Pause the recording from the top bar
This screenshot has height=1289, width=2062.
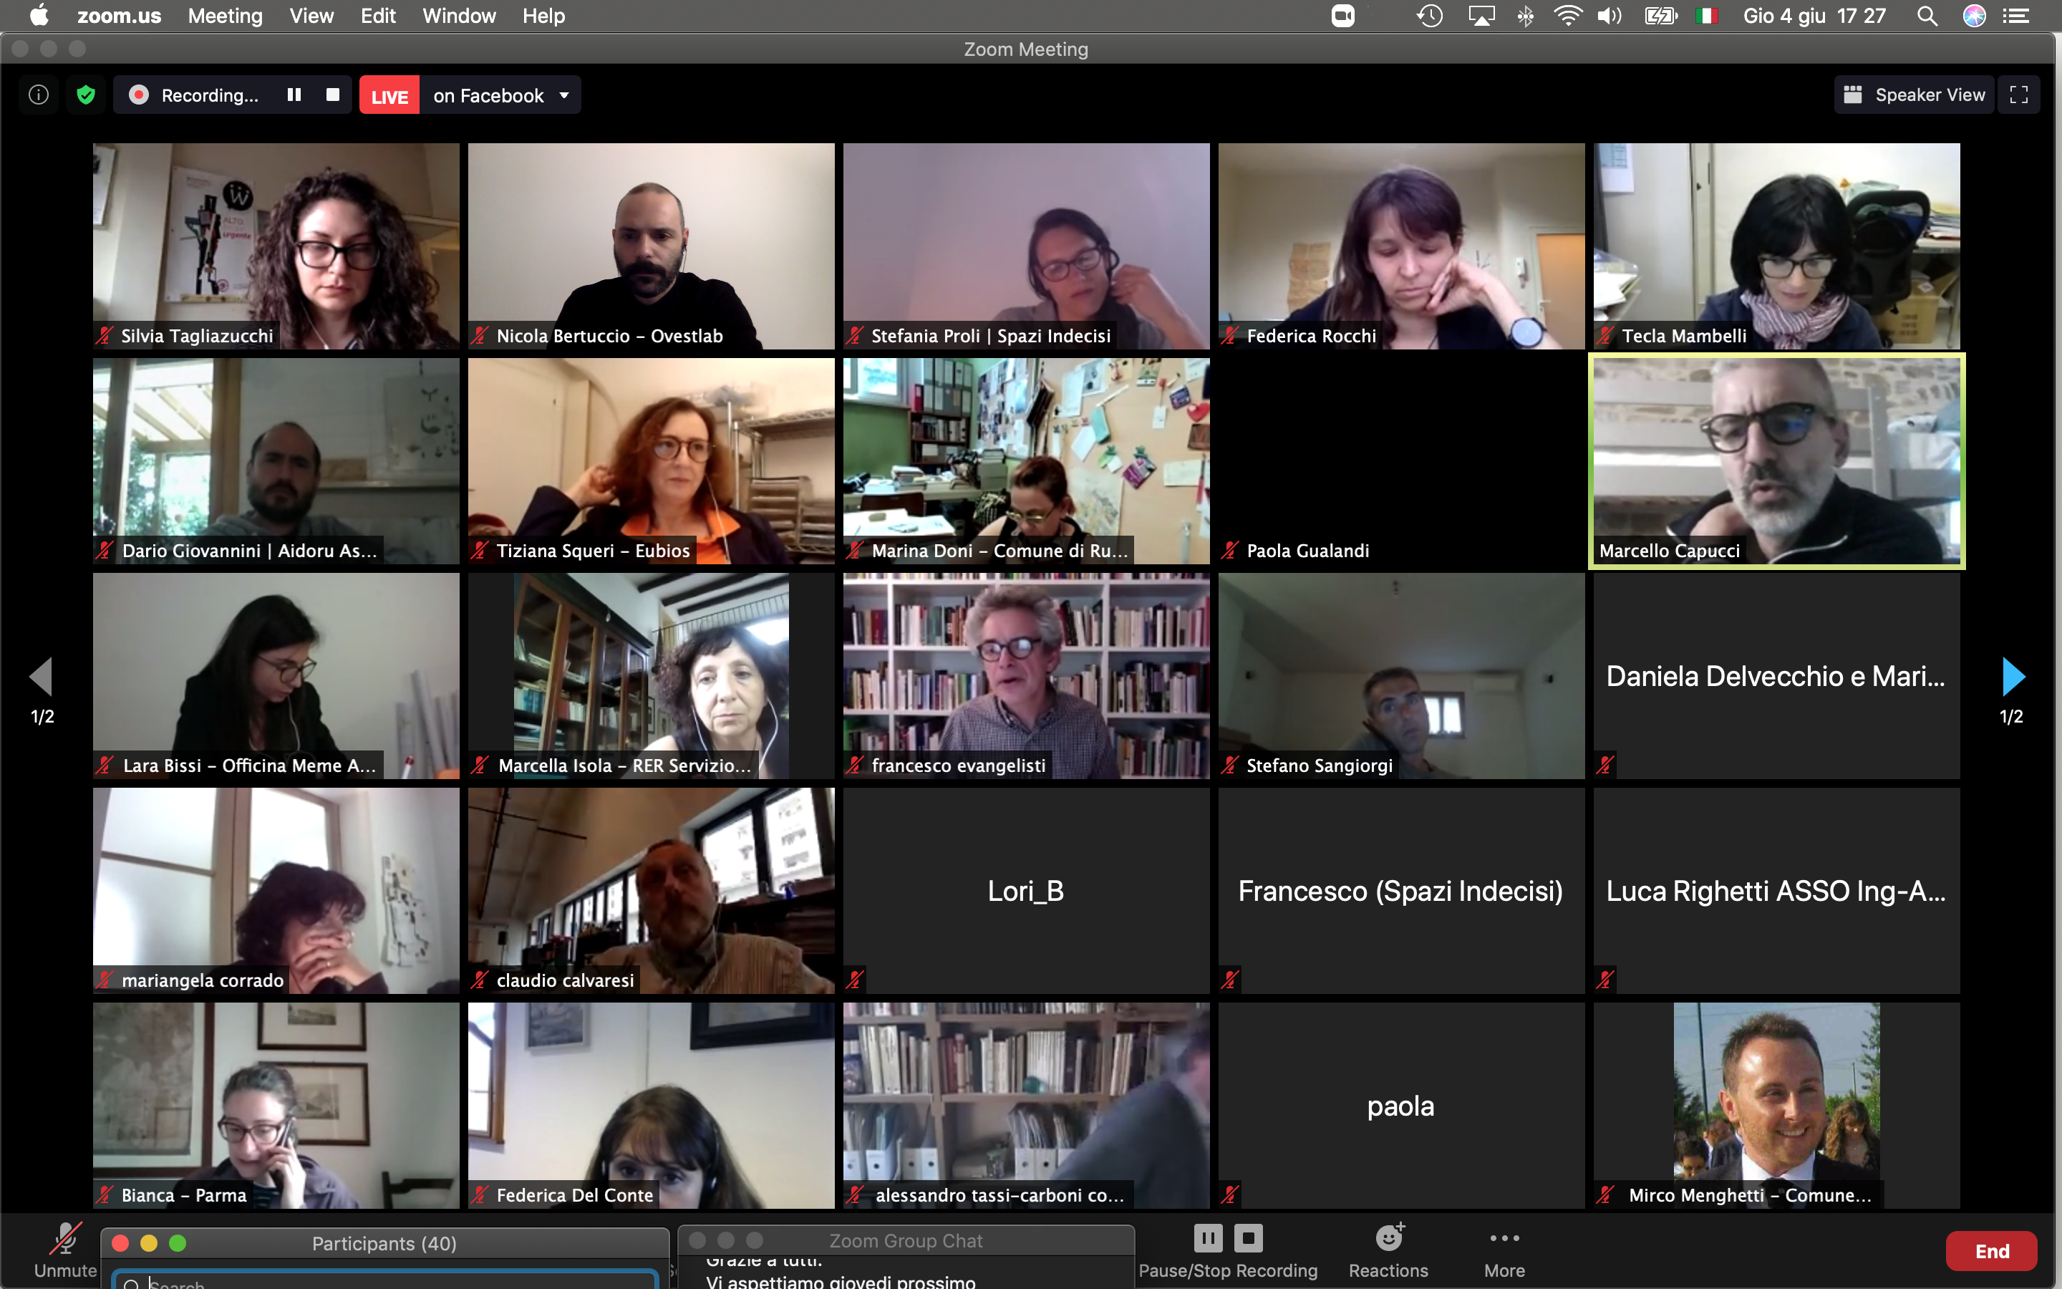point(294,95)
